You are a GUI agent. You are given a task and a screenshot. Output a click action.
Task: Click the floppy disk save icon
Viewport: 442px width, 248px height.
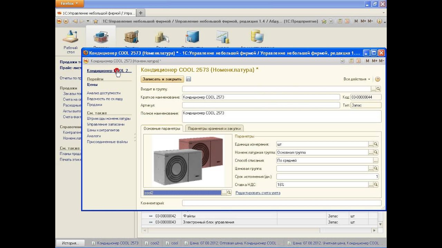tap(189, 79)
